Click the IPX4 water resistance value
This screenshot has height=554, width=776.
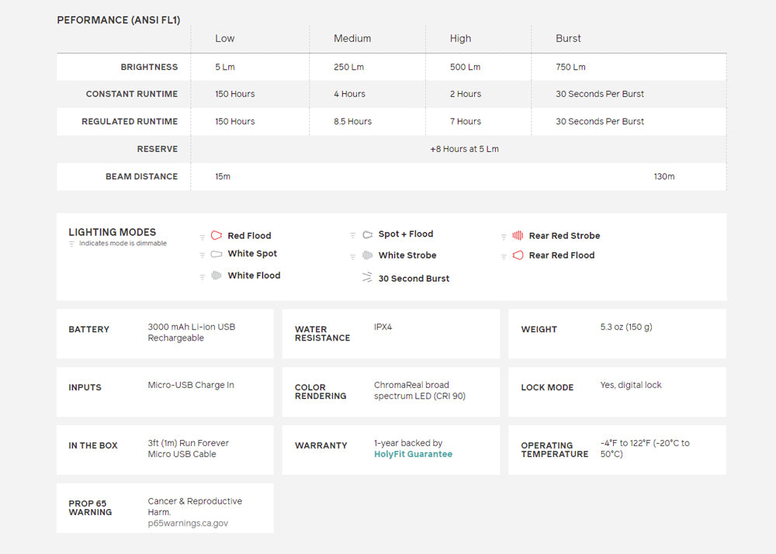tap(383, 327)
